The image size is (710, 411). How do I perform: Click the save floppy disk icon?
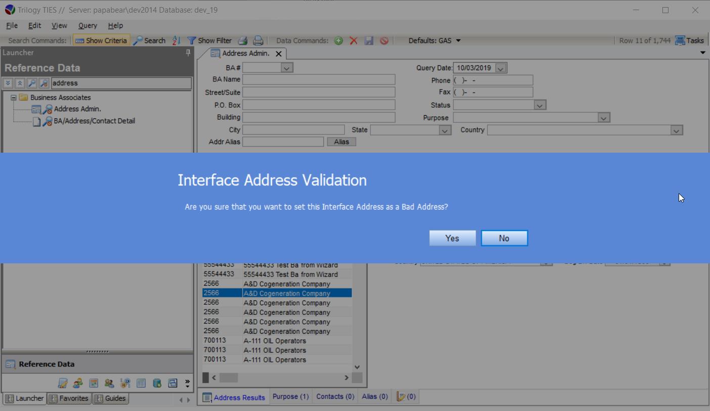[369, 40]
